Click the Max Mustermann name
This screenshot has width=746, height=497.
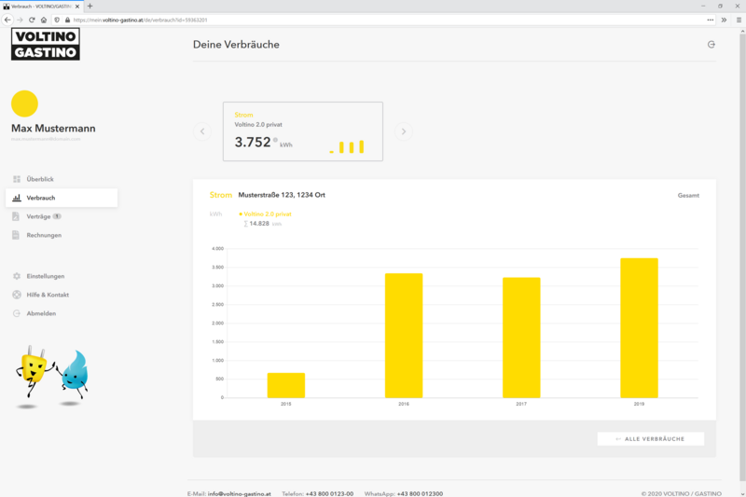pyautogui.click(x=53, y=129)
